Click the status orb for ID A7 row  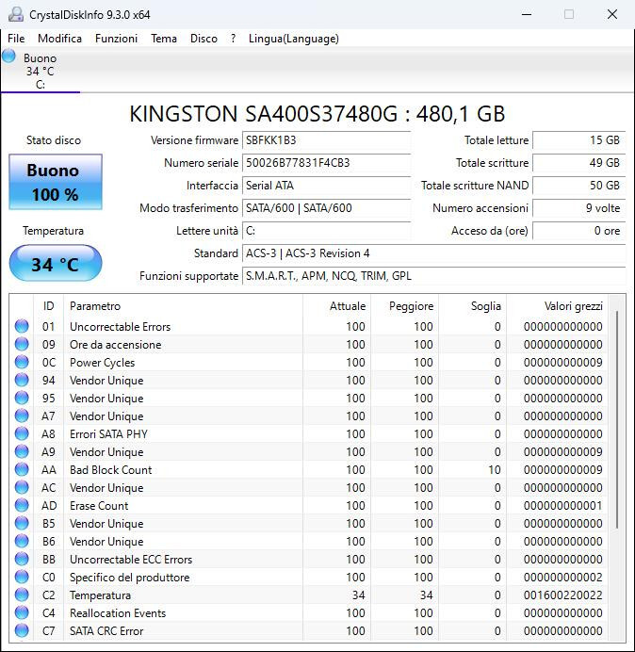22,416
